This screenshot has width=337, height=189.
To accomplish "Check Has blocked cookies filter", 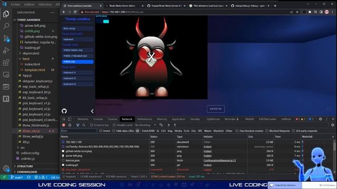I will click(x=237, y=131).
